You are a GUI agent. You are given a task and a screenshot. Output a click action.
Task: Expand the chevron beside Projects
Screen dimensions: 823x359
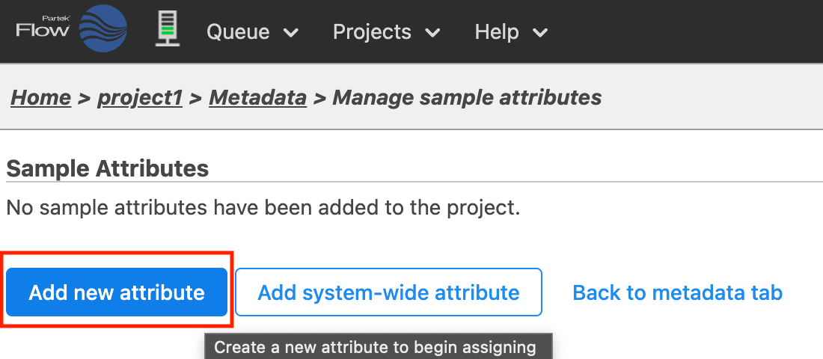[432, 33]
